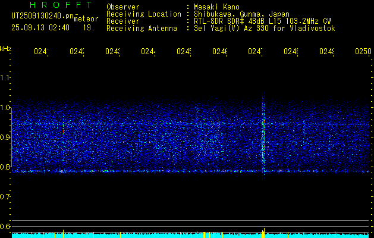The width and height of the screenshot is (374, 238).
Task: Select the observer name Masaki Kano
Action: pos(216,7)
